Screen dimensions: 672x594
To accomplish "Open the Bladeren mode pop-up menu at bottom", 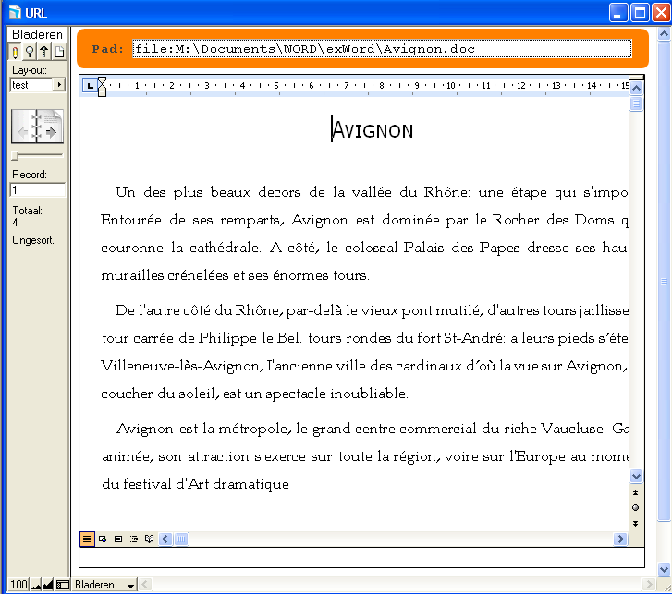I will click(x=104, y=585).
